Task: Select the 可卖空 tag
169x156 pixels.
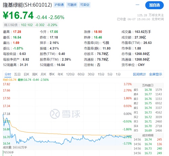Action: 85,5
